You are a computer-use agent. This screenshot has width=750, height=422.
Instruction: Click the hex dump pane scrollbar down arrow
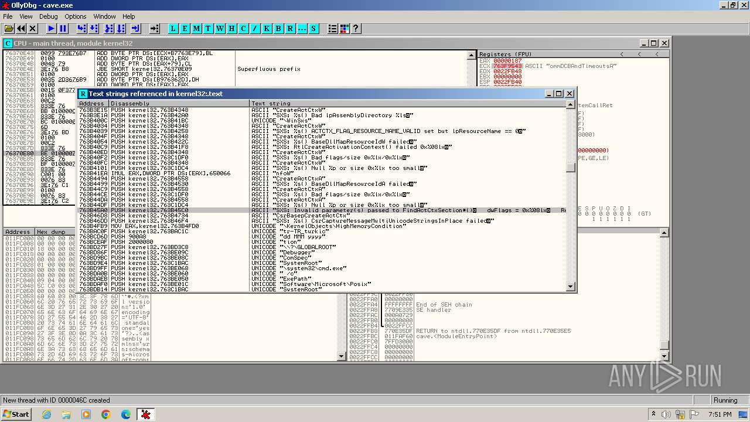[342, 356]
